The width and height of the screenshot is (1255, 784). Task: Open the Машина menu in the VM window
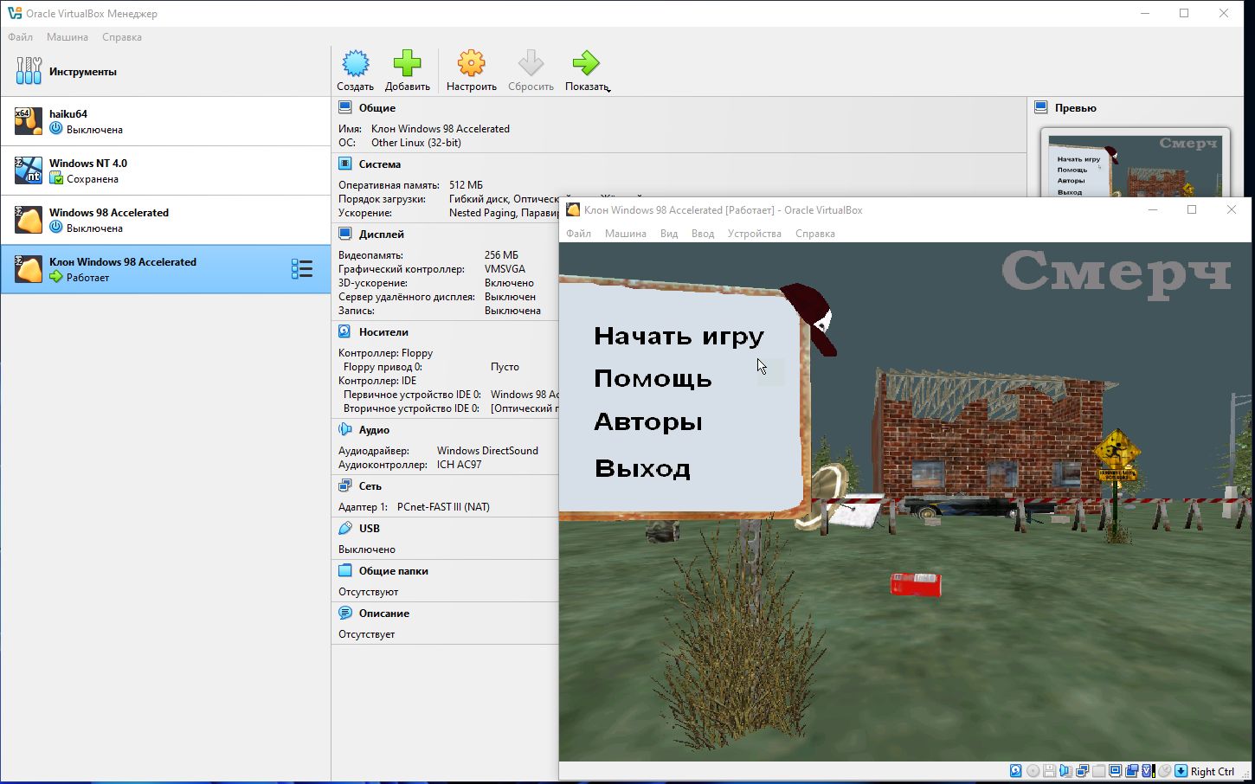[x=626, y=234]
